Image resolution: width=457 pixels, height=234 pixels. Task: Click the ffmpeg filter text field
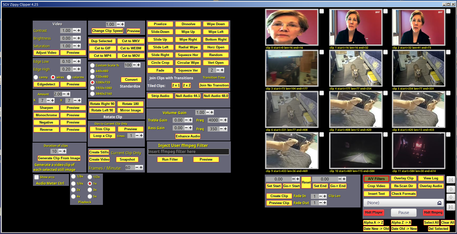pyautogui.click(x=188, y=152)
